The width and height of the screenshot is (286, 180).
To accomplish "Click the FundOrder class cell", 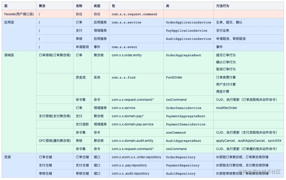I will click(x=189, y=84).
